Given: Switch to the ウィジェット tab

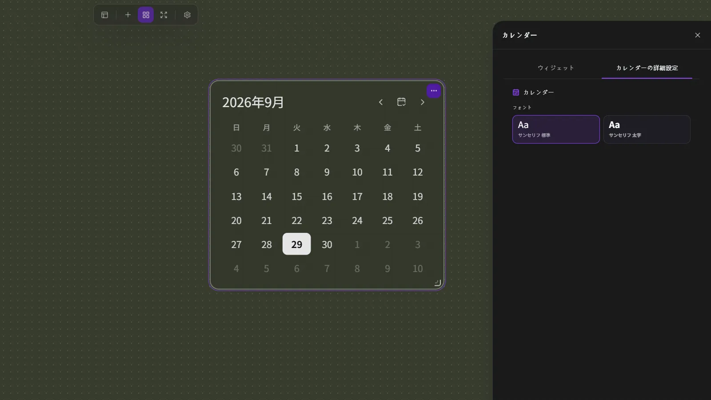Looking at the screenshot, I should click(556, 68).
